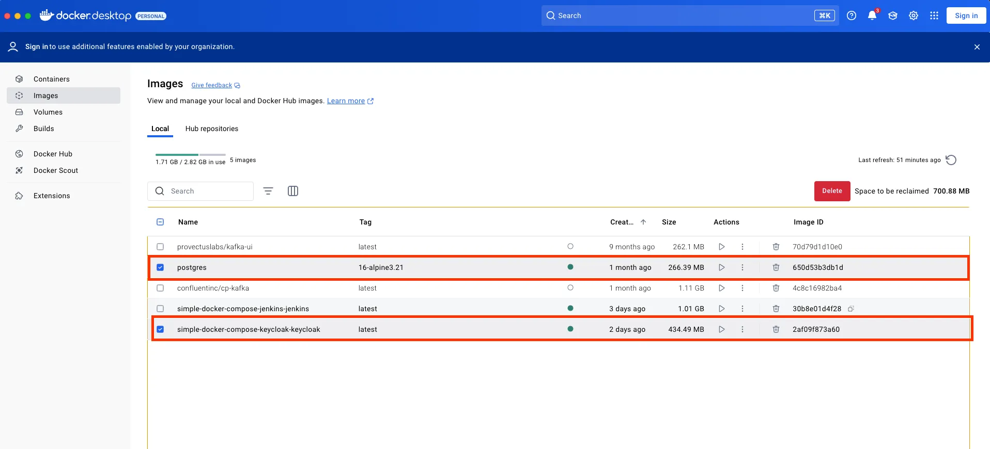This screenshot has height=449, width=990.
Task: Click the top Search bar
Action: click(x=690, y=15)
